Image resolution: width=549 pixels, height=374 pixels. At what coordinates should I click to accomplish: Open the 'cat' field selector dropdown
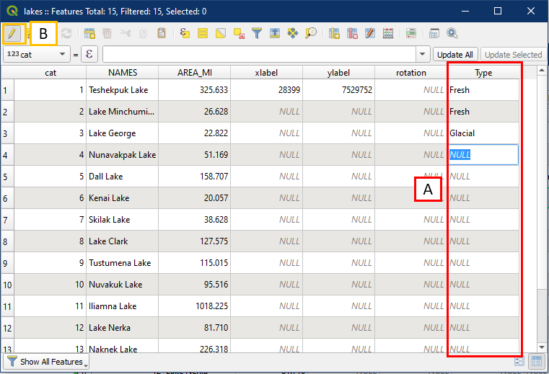point(36,54)
